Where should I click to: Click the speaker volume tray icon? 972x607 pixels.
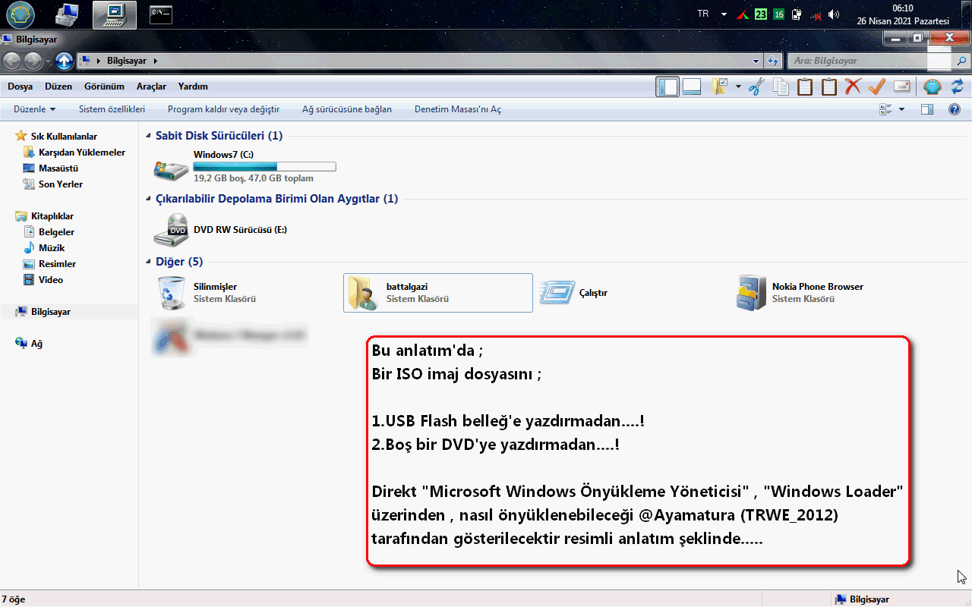834,14
